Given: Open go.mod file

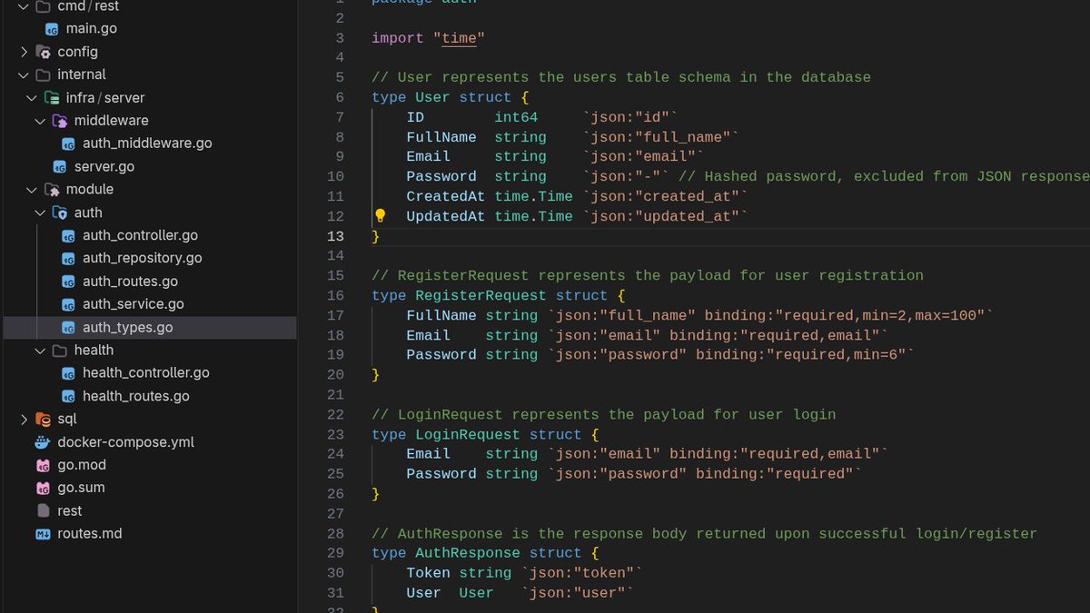Looking at the screenshot, I should pos(82,465).
